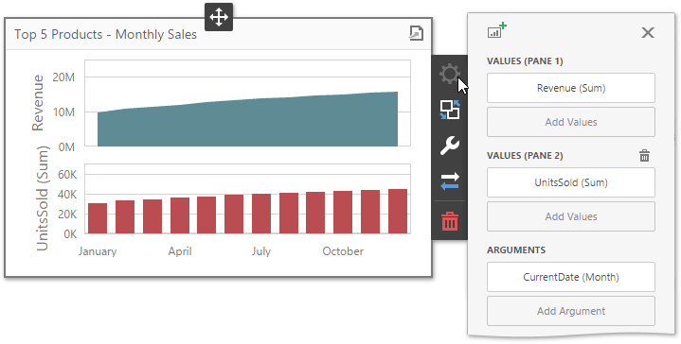The width and height of the screenshot is (681, 344).
Task: Click the VALUES (PANE 1) heading
Action: [525, 61]
